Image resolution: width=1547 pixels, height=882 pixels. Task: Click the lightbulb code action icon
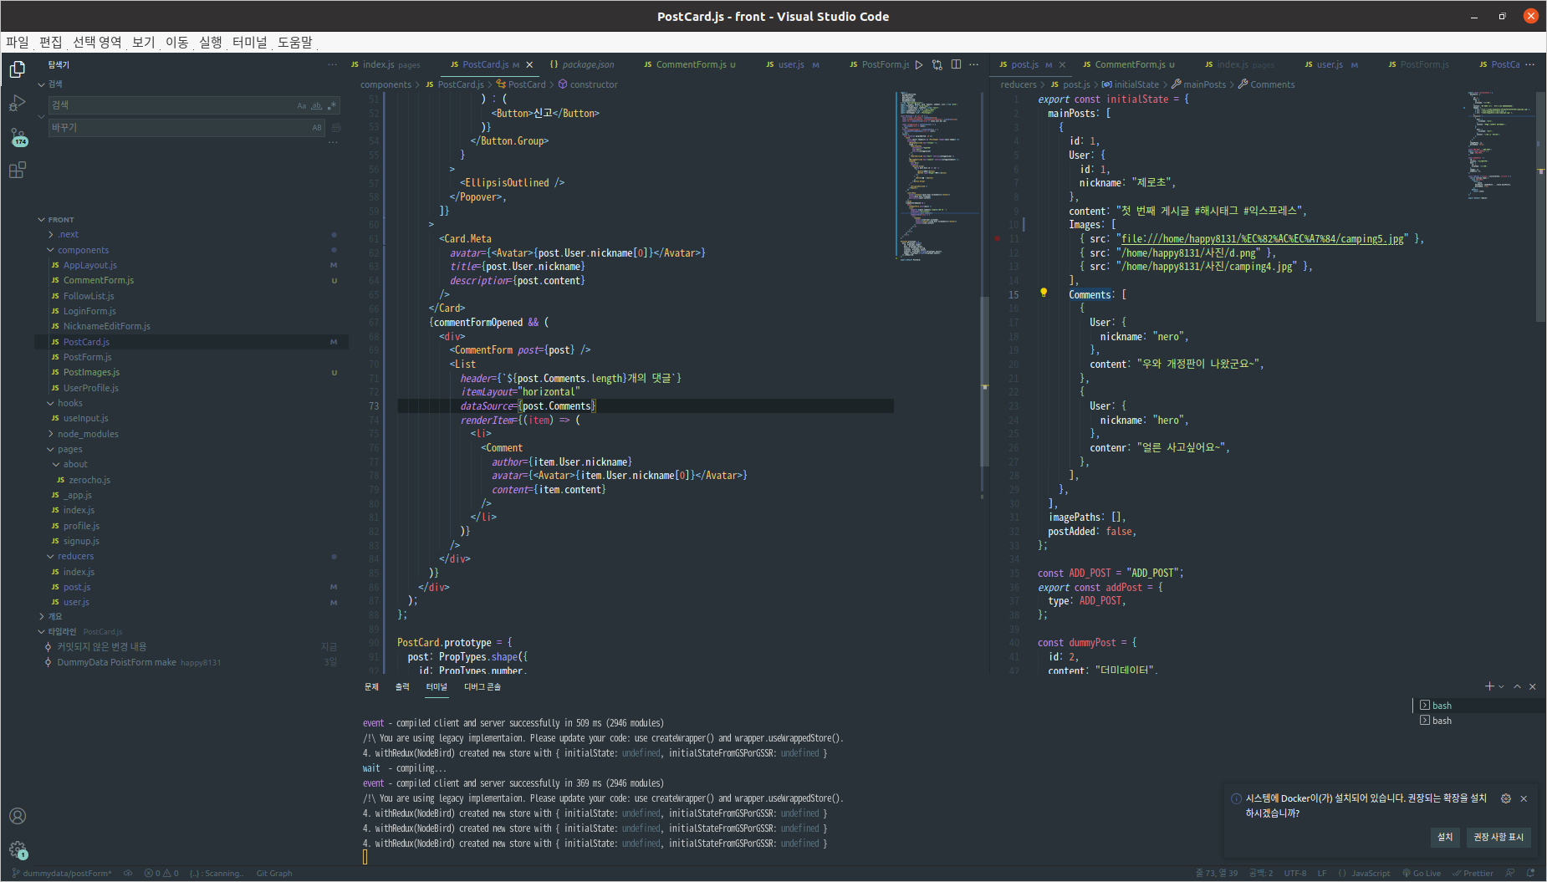(x=1044, y=293)
